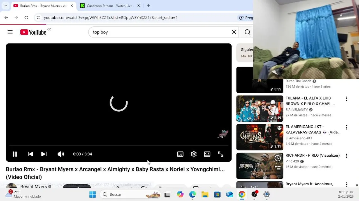Close the Cuadrooo Stream tab

click(138, 6)
